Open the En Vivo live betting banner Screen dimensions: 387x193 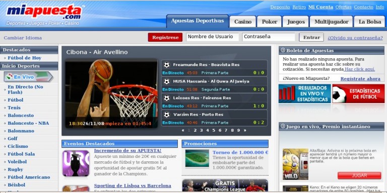[28, 77]
